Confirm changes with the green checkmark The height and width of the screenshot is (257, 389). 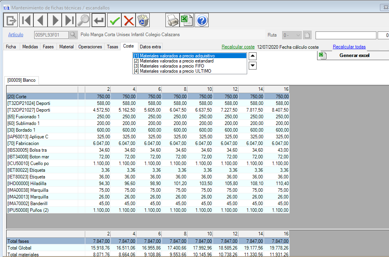click(x=115, y=20)
